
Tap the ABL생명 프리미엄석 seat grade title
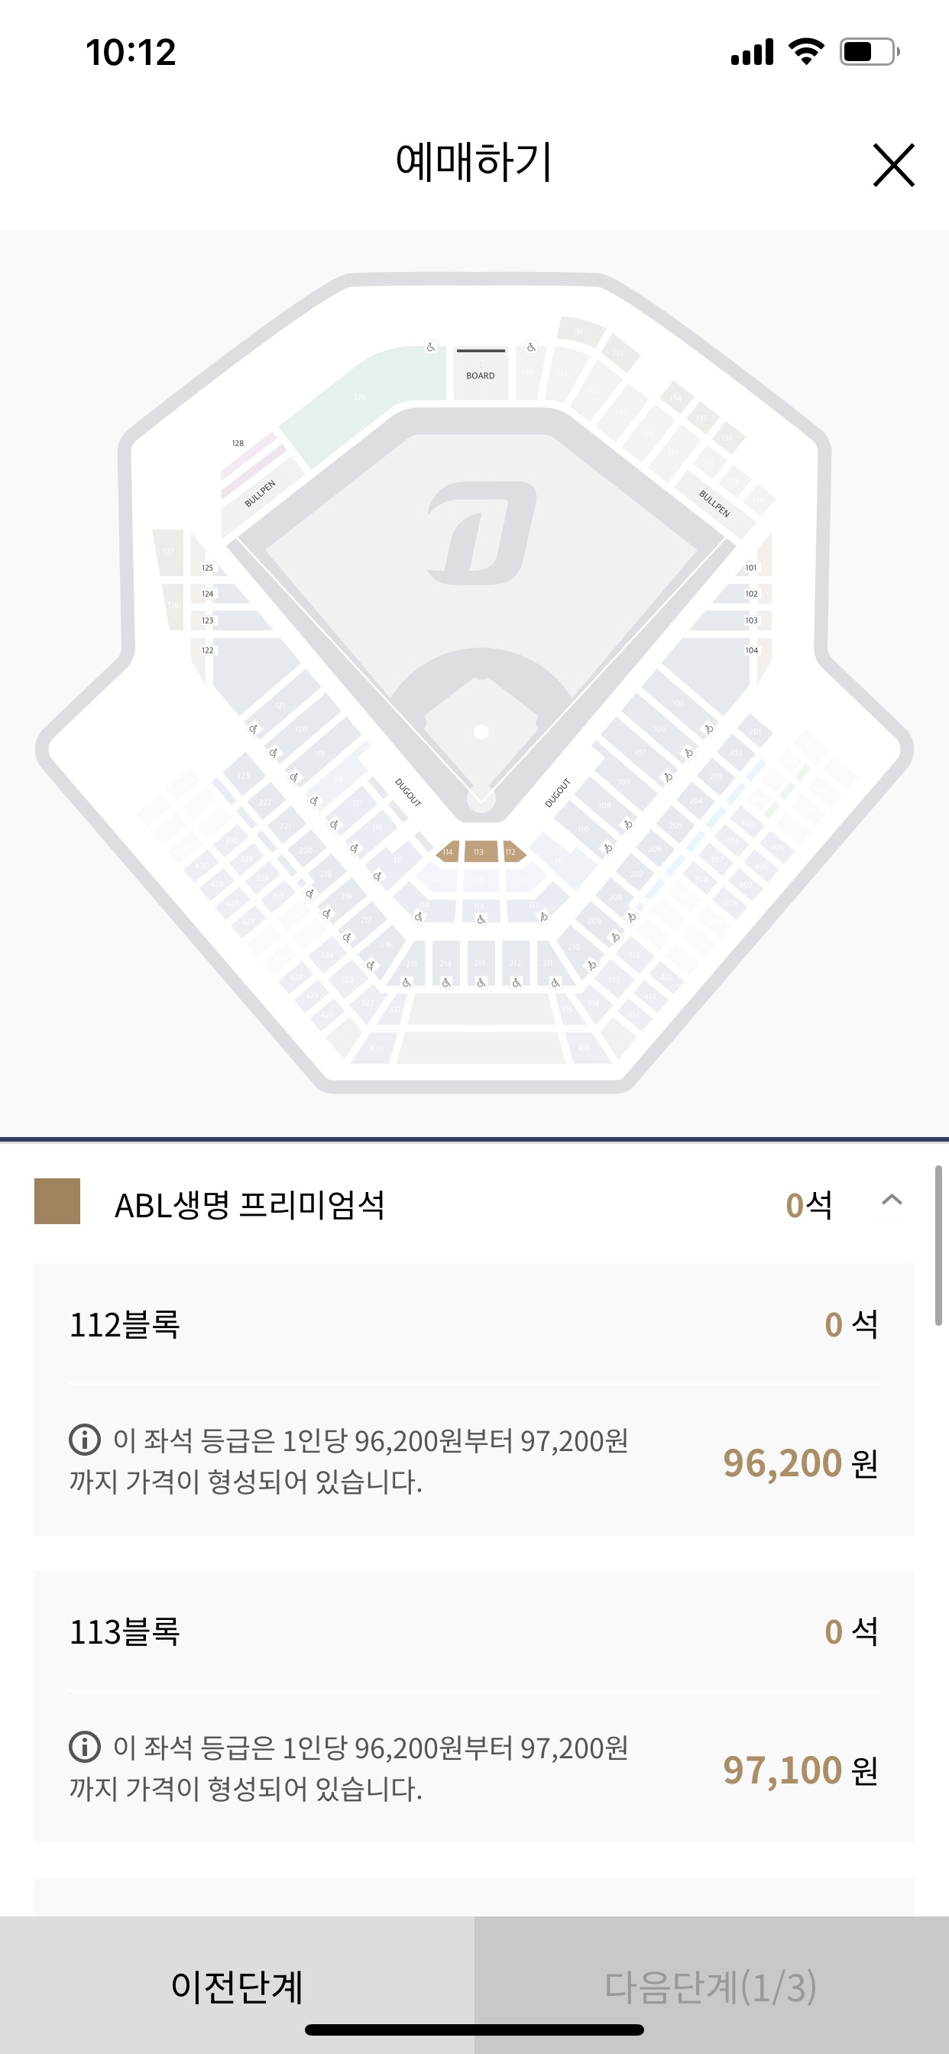pyautogui.click(x=250, y=1204)
